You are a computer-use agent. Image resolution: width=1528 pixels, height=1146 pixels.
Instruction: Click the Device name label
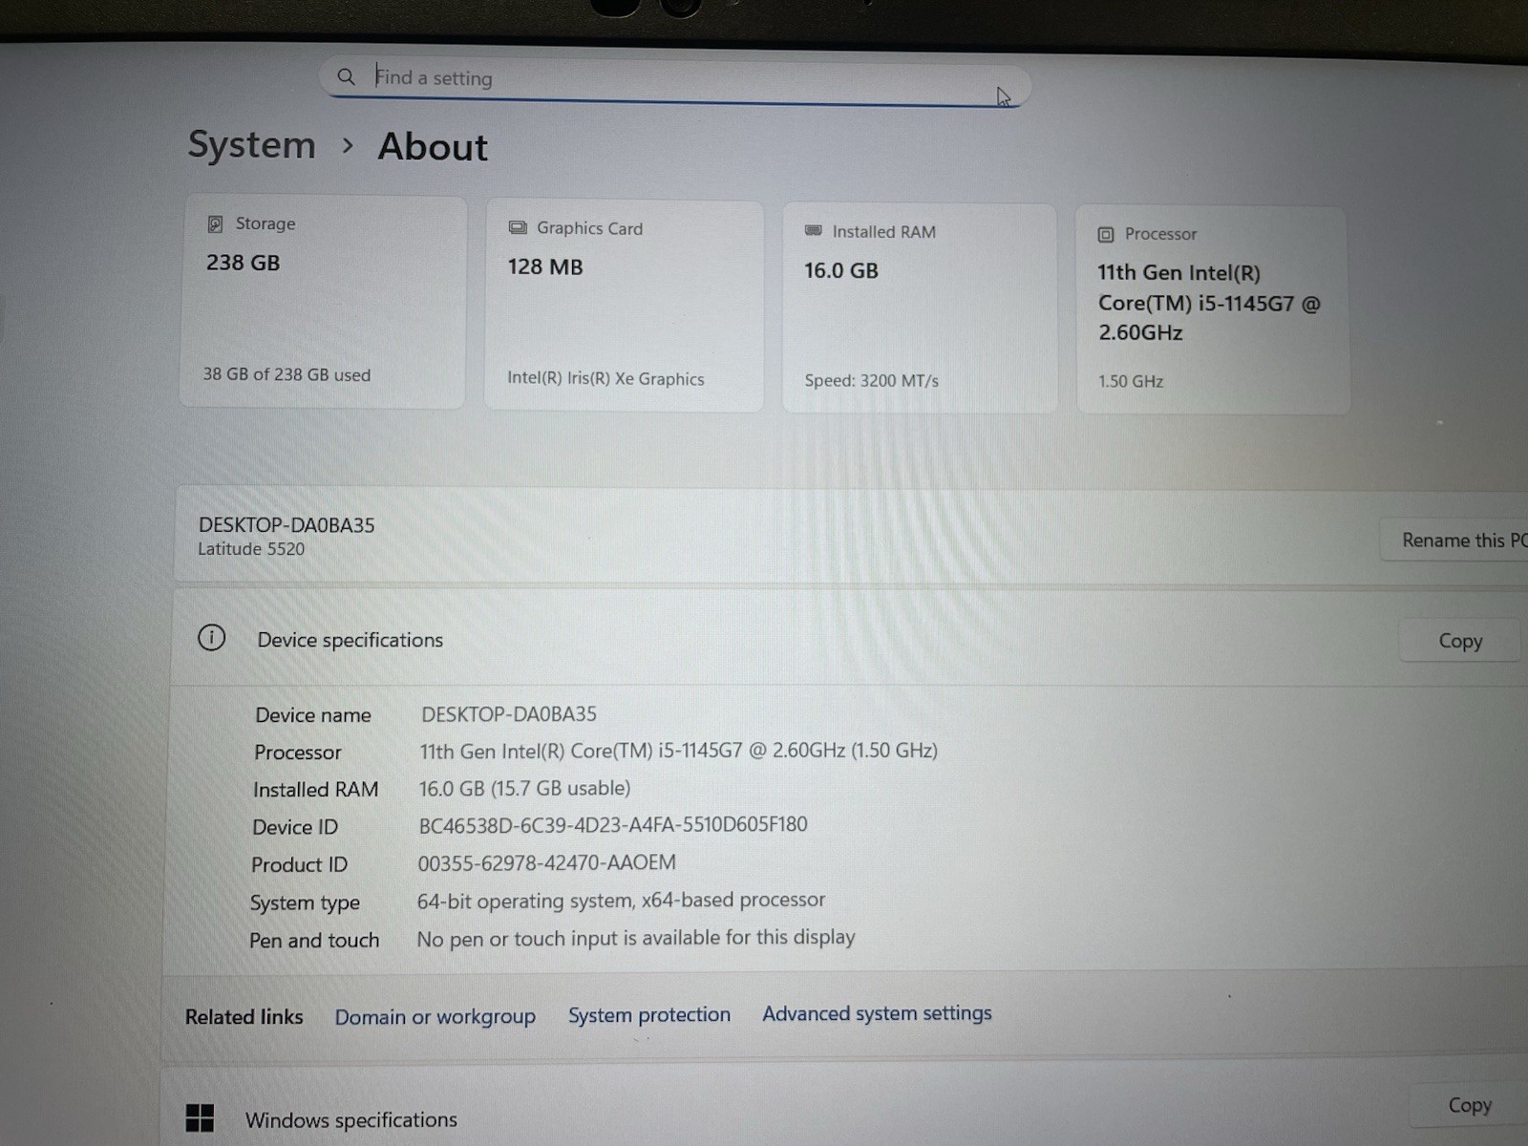(x=312, y=715)
